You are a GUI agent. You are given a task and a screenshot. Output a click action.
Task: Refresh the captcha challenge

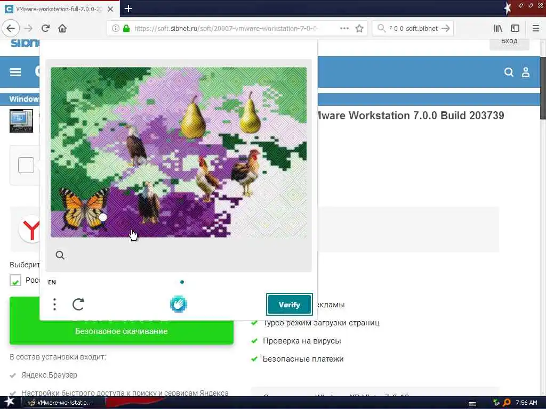[x=78, y=304]
